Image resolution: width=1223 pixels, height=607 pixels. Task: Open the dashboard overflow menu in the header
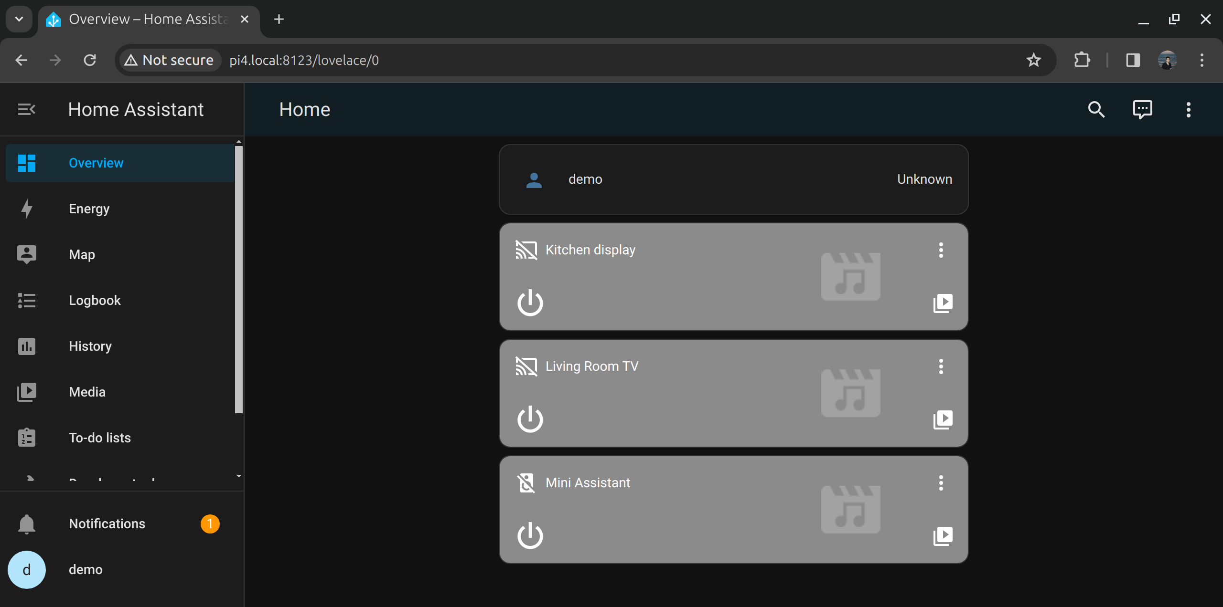[x=1188, y=110]
